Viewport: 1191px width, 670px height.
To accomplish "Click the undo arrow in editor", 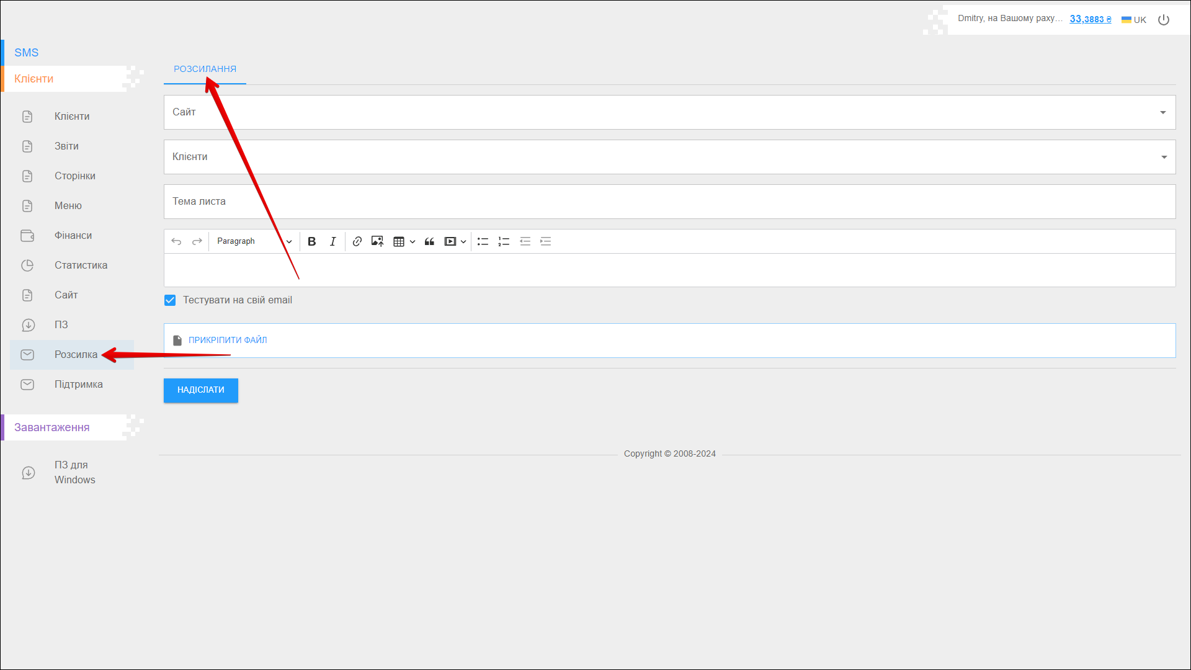I will click(176, 241).
